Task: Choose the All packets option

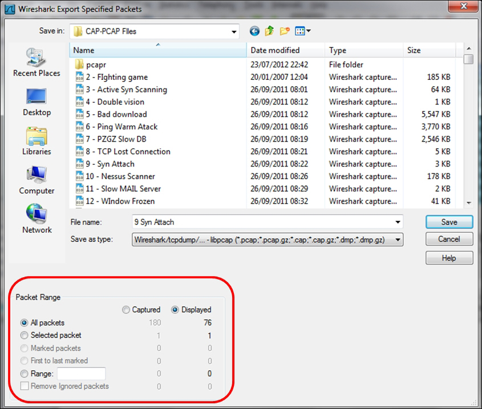Action: 25,323
